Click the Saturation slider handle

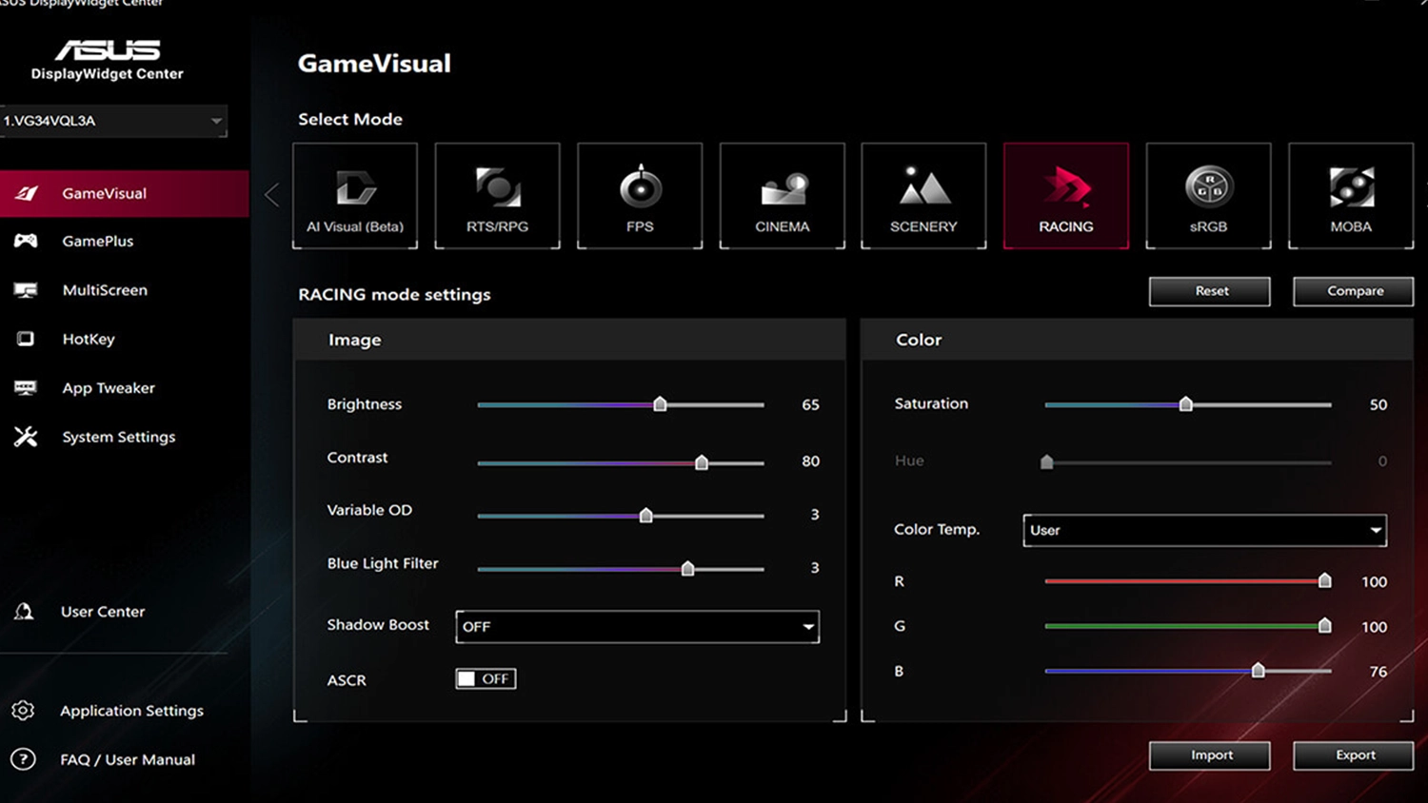1186,404
